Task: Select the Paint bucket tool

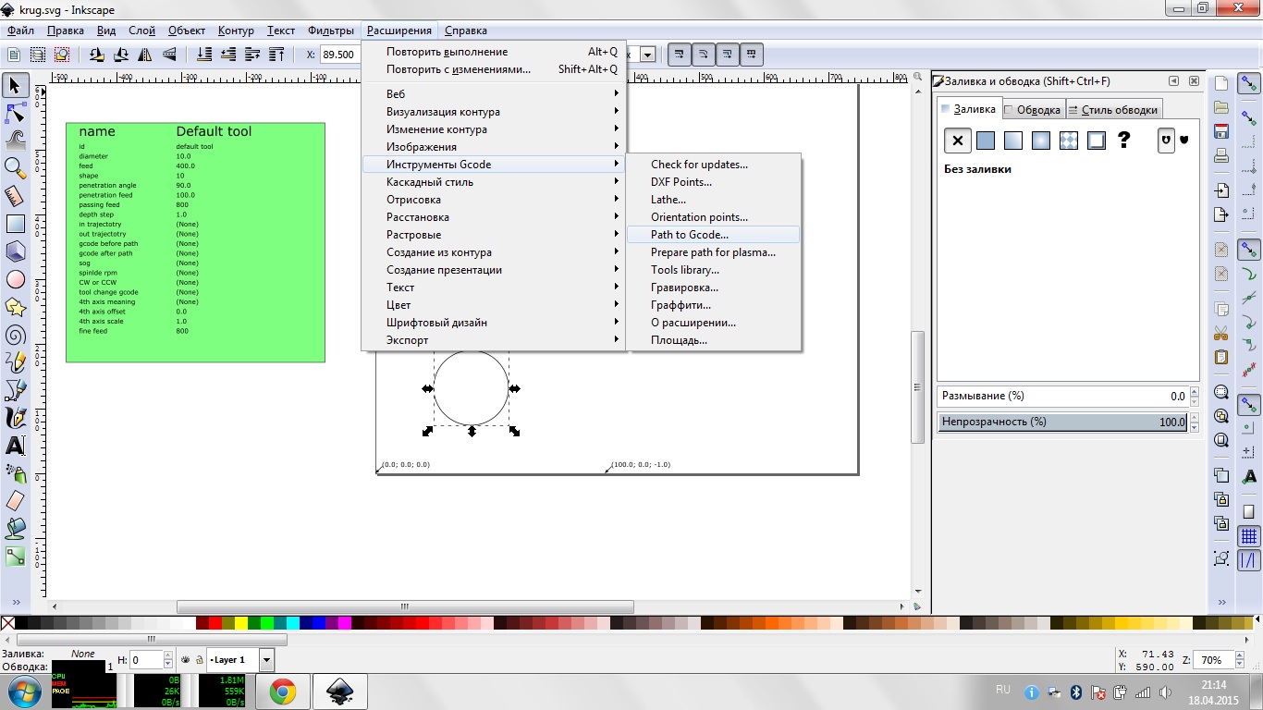Action: click(15, 528)
